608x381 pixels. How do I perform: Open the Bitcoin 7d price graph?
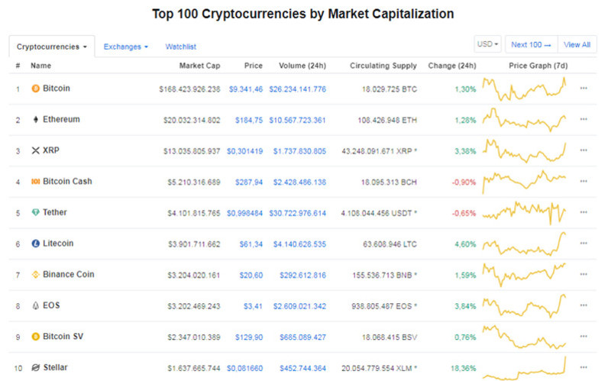tap(524, 89)
